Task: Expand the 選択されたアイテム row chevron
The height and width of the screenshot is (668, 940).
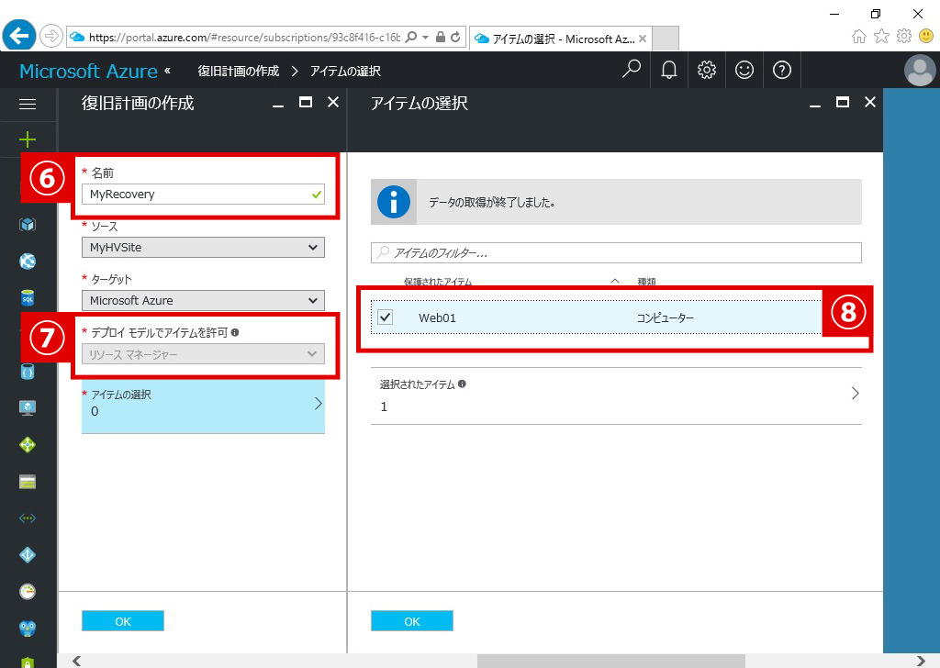Action: 856,394
